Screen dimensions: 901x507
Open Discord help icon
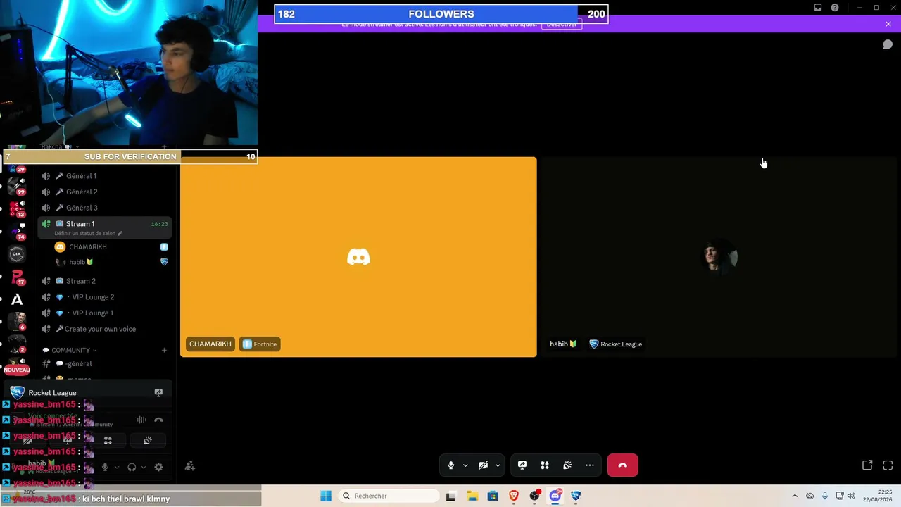tap(835, 8)
